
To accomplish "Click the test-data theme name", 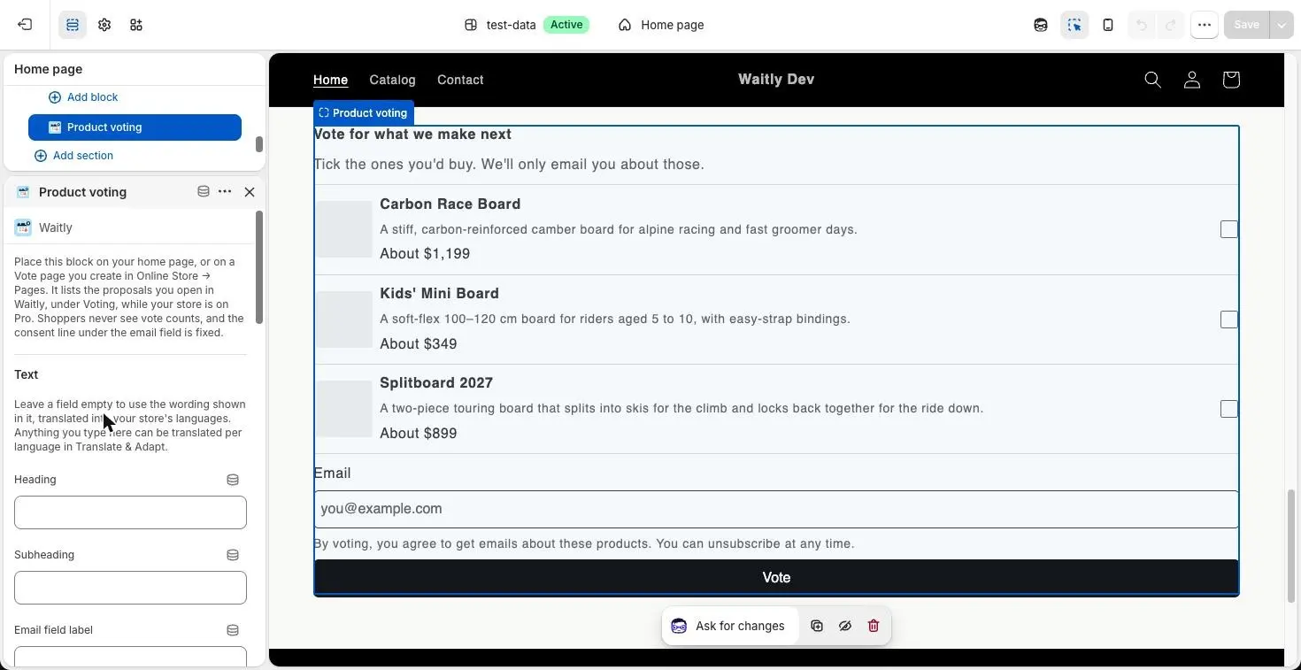I will [x=511, y=25].
